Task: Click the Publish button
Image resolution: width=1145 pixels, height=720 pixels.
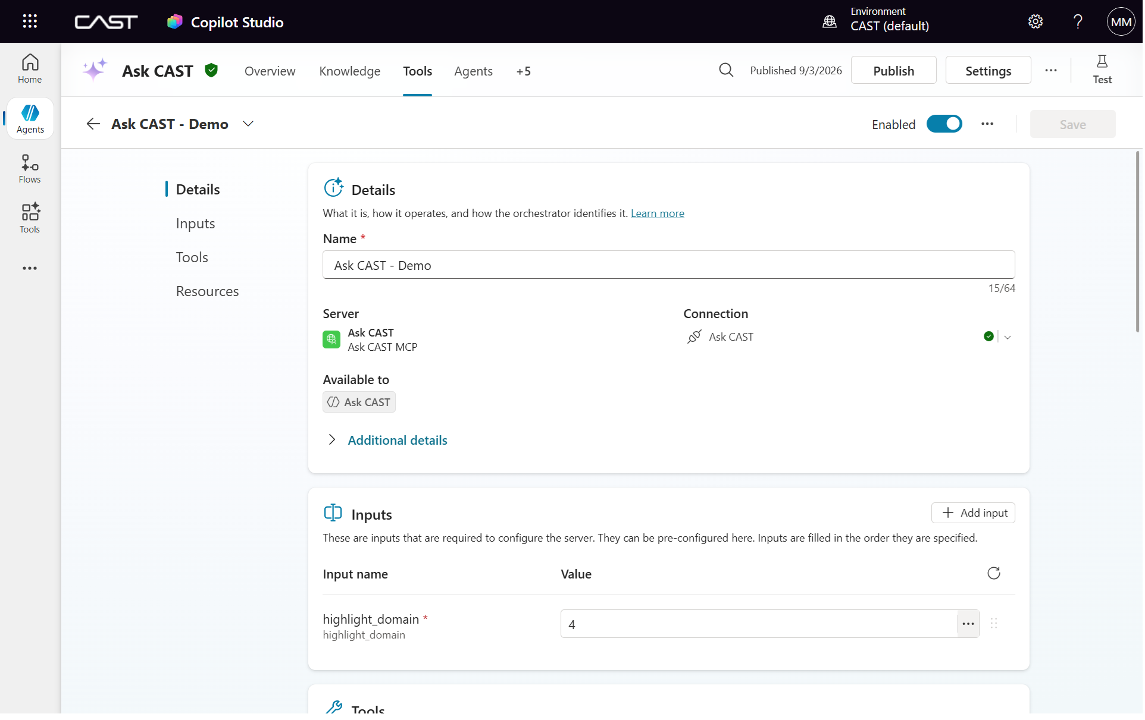Action: pyautogui.click(x=894, y=70)
